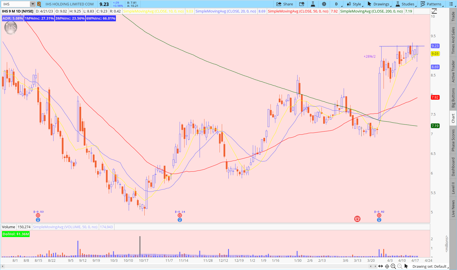
Task: Click the green 7.19 SMA200 price tag
Action: pyautogui.click(x=435, y=126)
